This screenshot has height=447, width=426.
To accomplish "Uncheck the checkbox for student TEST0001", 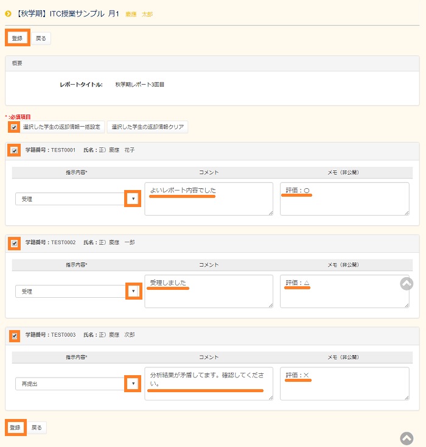I will pyautogui.click(x=14, y=150).
